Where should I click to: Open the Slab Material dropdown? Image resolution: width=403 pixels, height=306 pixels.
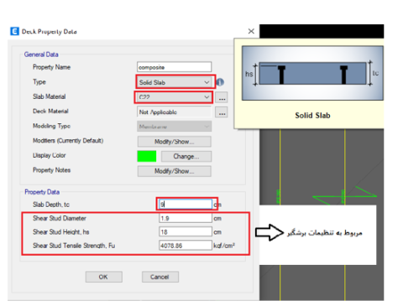[174, 97]
